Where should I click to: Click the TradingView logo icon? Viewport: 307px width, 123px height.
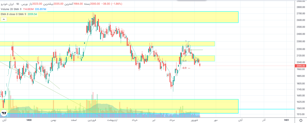coord(4,113)
